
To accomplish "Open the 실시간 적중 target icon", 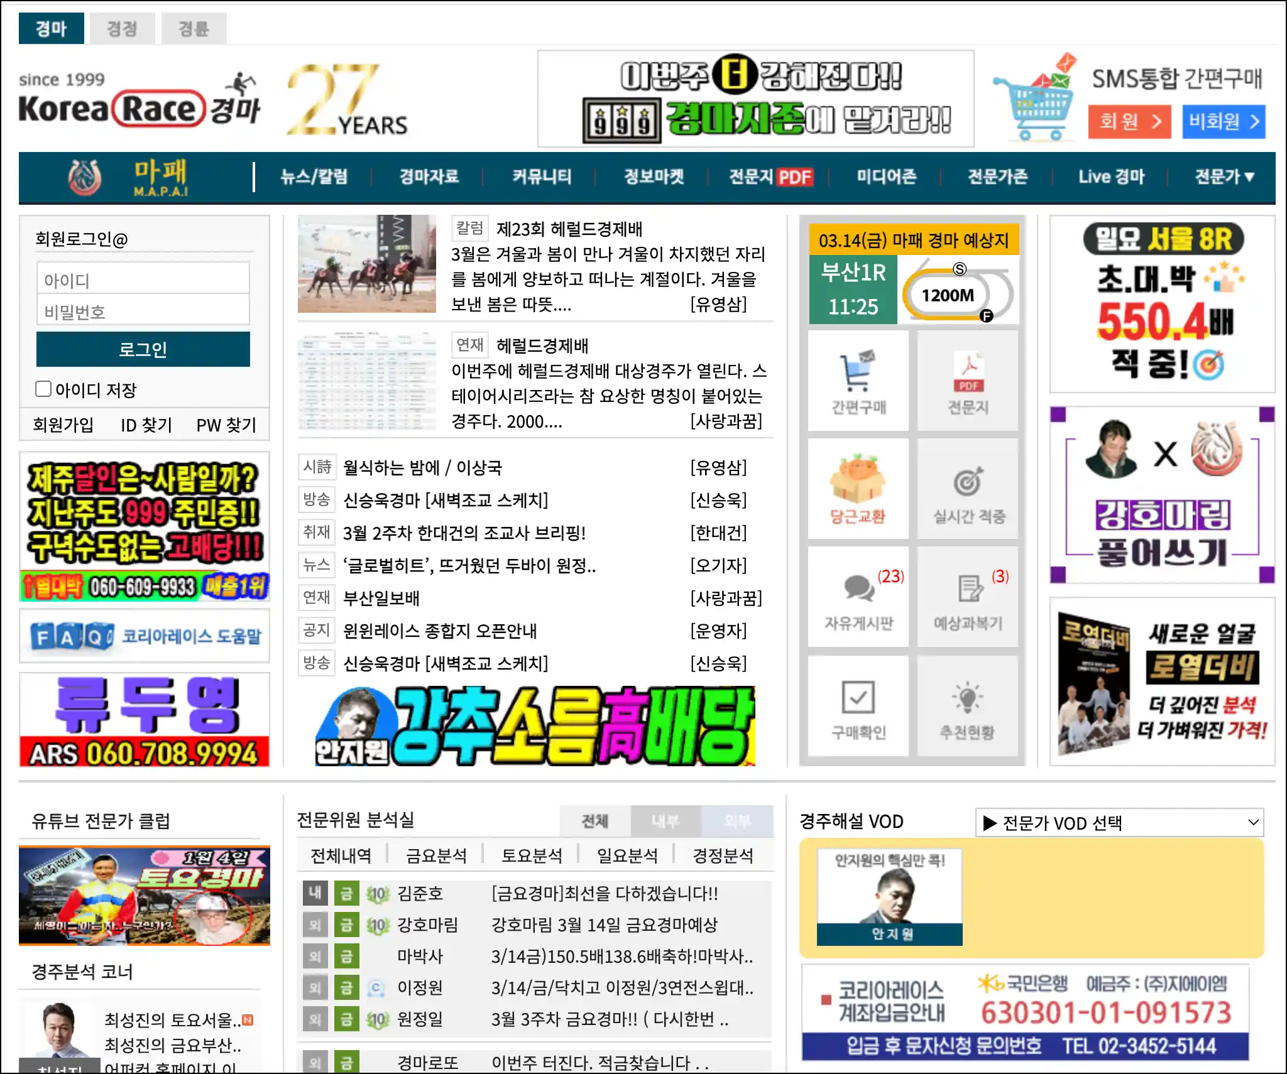I will [x=968, y=489].
